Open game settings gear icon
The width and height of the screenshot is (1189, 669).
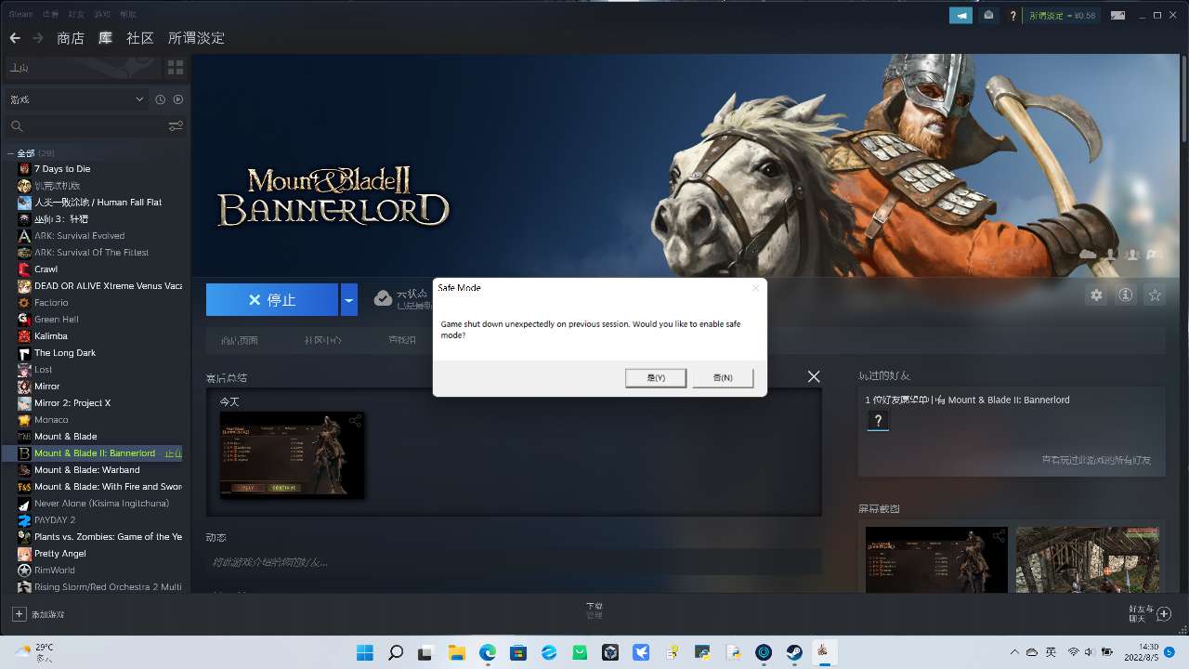tap(1097, 295)
